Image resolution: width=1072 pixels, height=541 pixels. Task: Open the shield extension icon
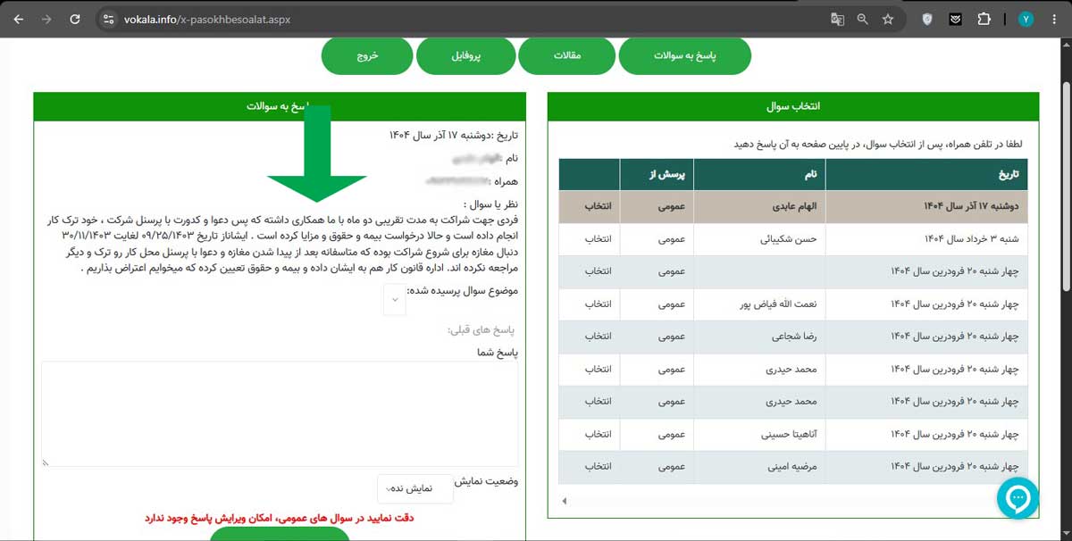pyautogui.click(x=927, y=19)
